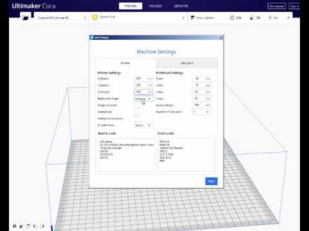Image resolution: width=309 pixels, height=231 pixels.
Task: Select the 3D view orientation icon
Action: (x=15, y=226)
